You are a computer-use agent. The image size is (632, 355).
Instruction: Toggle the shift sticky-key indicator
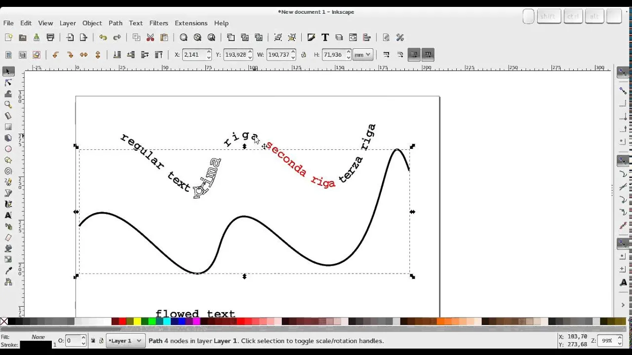548,17
